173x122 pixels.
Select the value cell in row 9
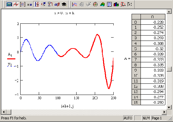click(153, 70)
